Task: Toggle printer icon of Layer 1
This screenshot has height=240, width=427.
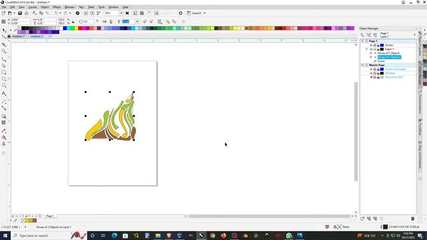Action: (374, 49)
